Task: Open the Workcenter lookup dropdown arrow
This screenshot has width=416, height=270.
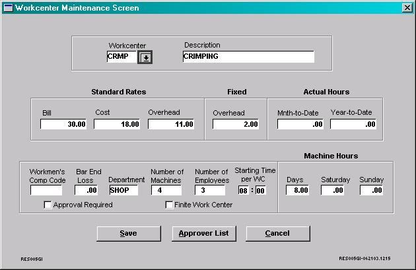Action: click(145, 57)
